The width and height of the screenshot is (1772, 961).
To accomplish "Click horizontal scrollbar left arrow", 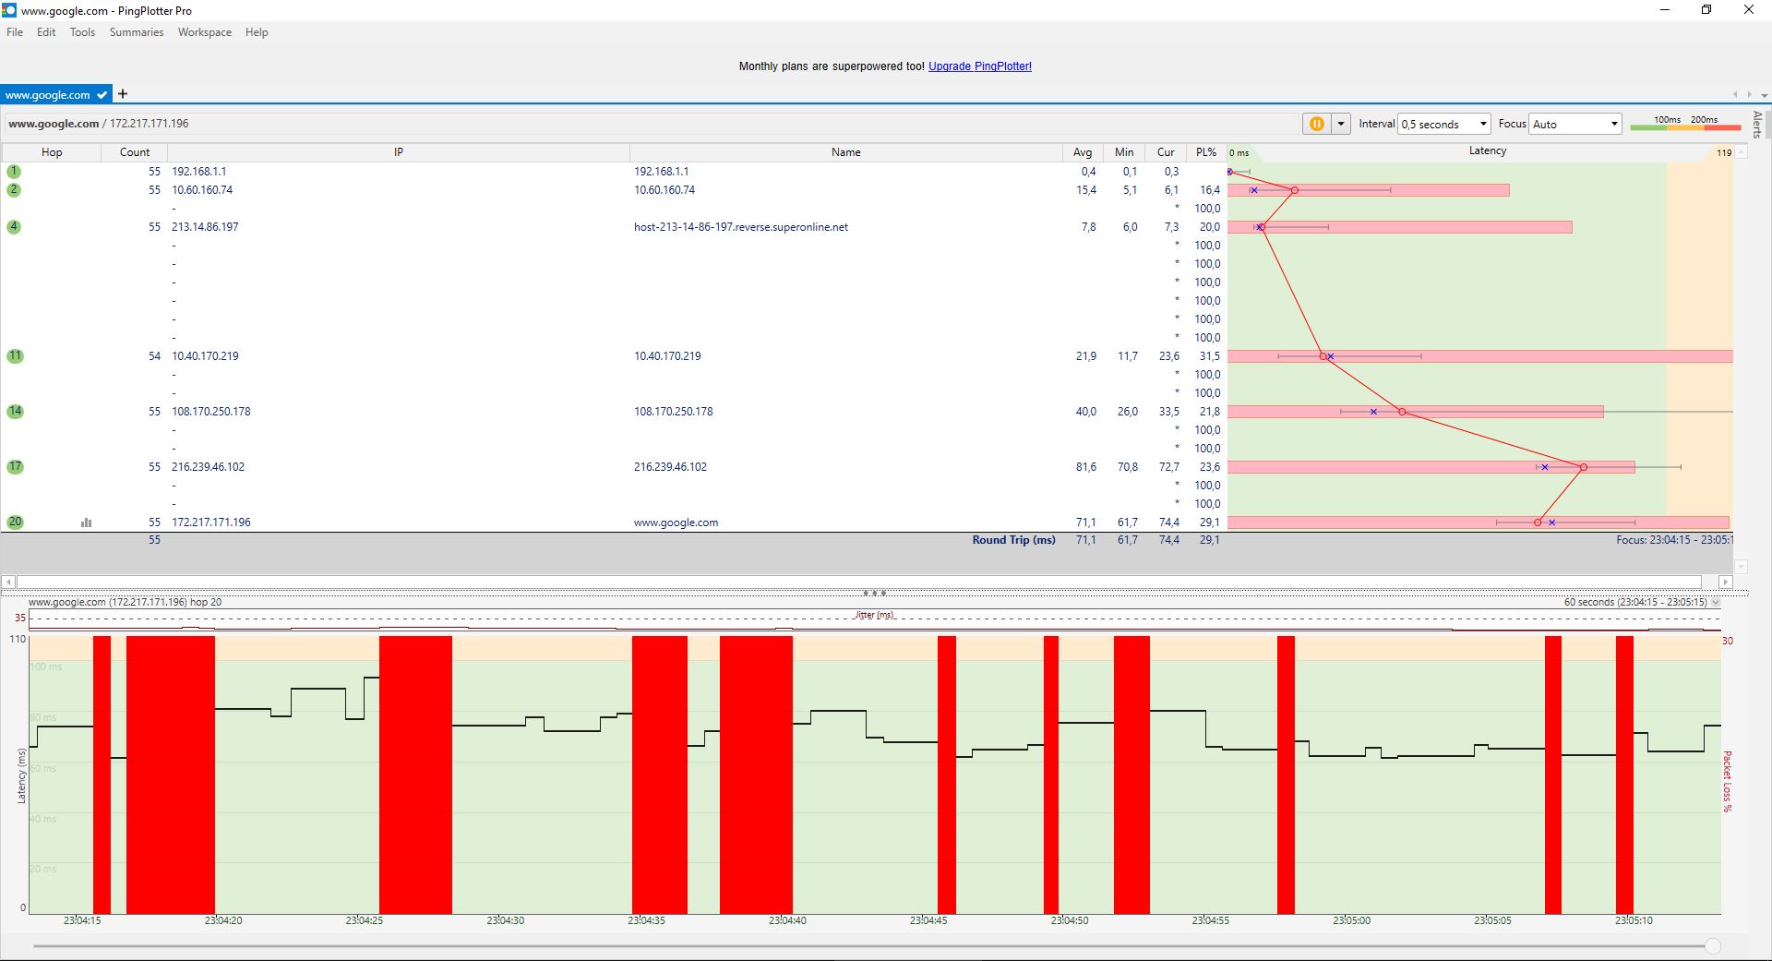I will 8,582.
